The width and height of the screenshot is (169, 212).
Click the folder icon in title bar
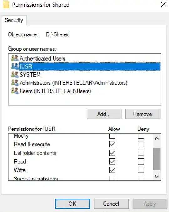[6, 5]
